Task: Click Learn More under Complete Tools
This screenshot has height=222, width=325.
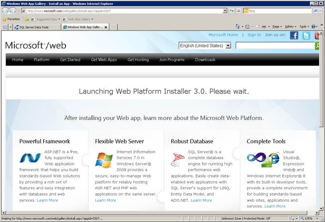Action: point(275,206)
